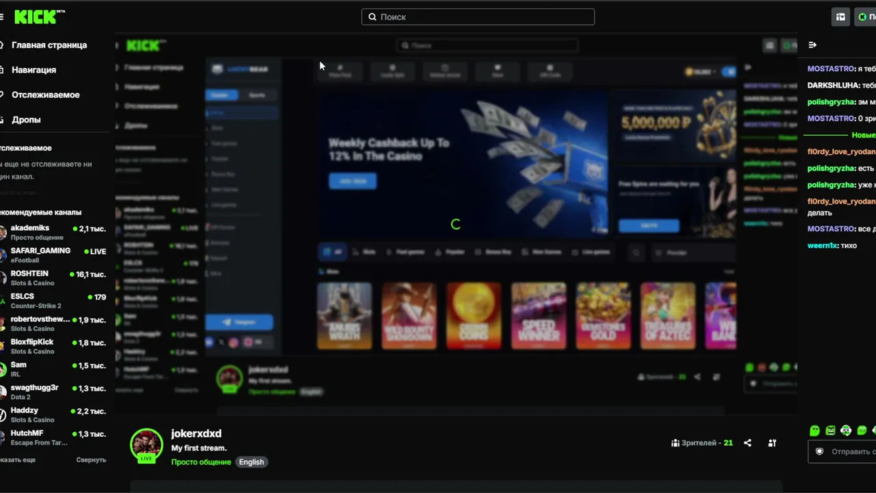Focus the Отправить chat message field
The width and height of the screenshot is (876, 493).
[x=842, y=452]
